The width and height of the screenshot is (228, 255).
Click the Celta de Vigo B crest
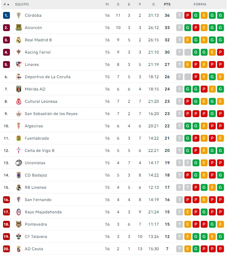tap(19, 151)
